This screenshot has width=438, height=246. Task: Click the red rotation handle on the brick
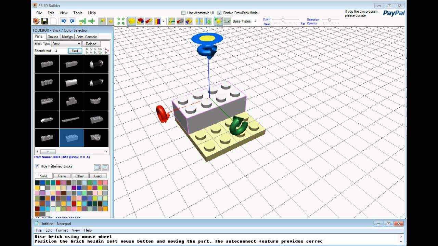coord(163,114)
